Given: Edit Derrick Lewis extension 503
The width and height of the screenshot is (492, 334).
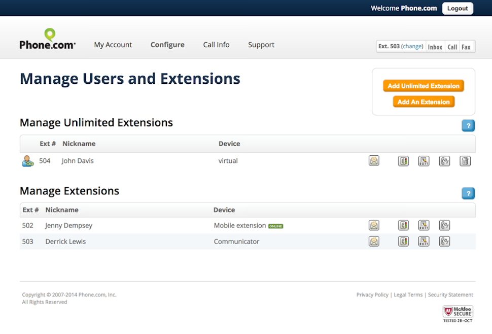Looking at the screenshot, I should [x=424, y=241].
